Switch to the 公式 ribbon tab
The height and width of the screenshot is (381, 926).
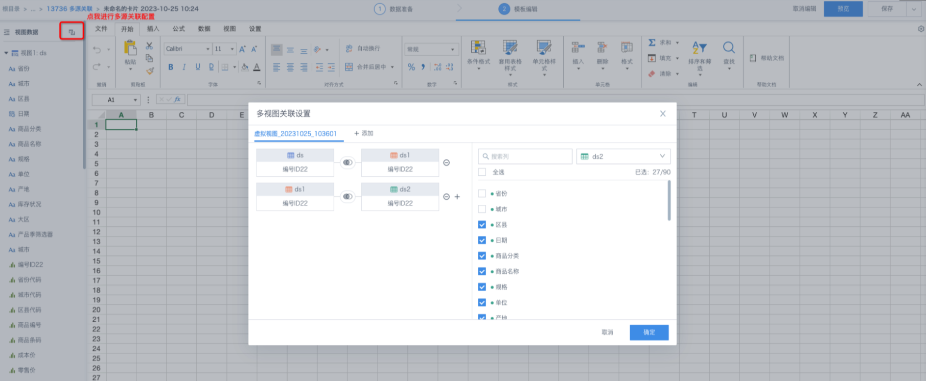point(178,29)
